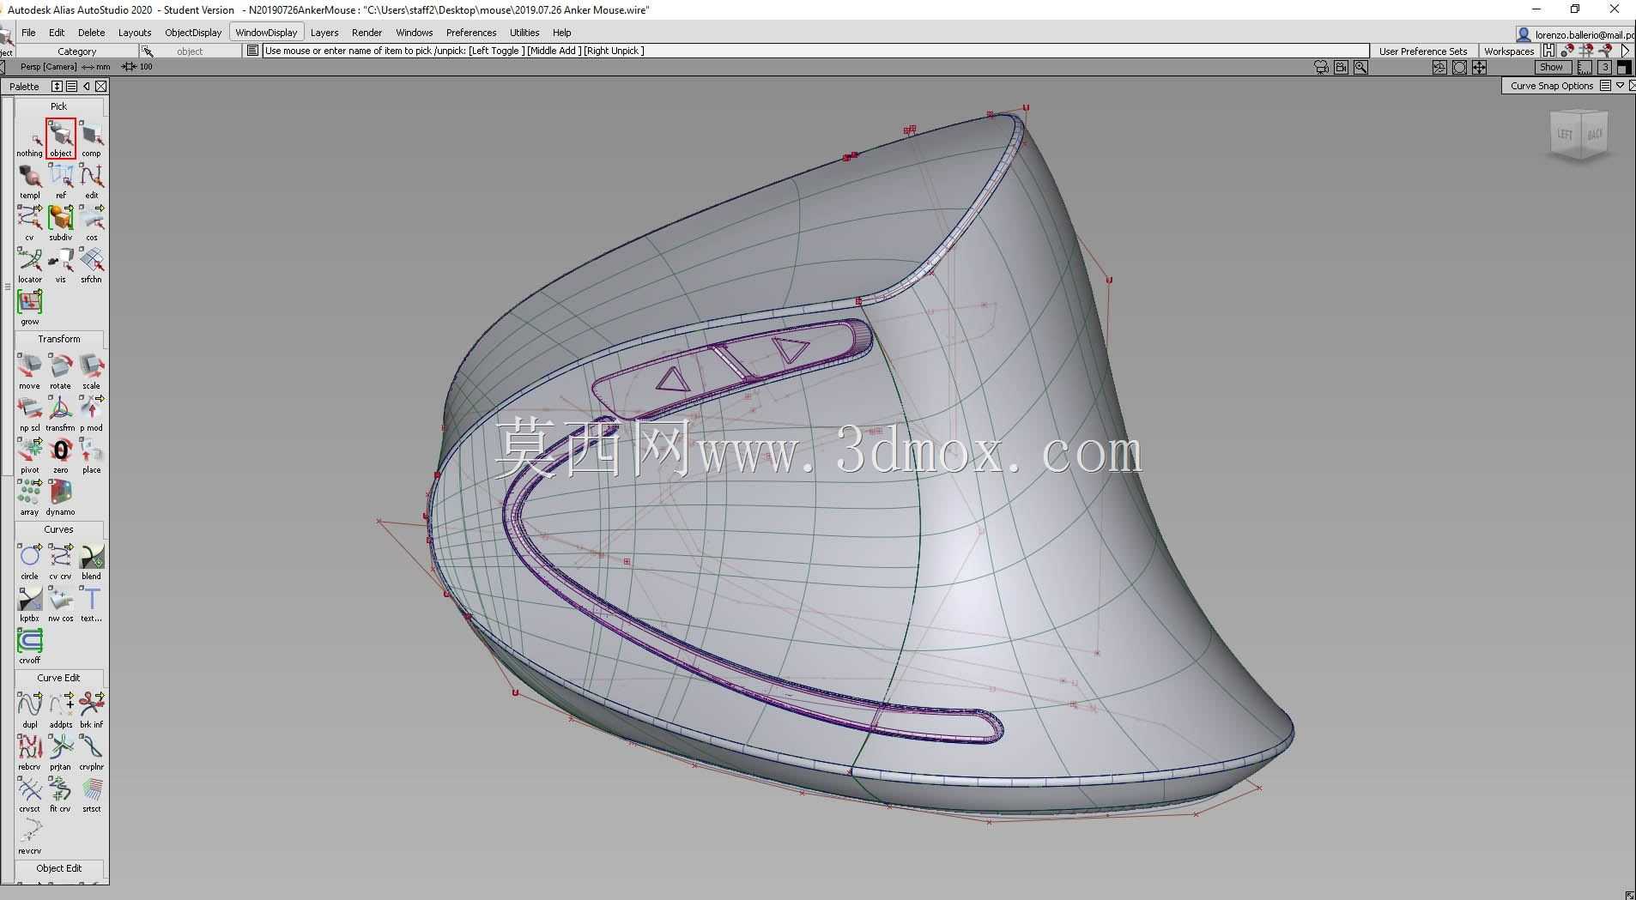Select the Pick subdiv tool
This screenshot has height=900, width=1636.
tap(60, 223)
